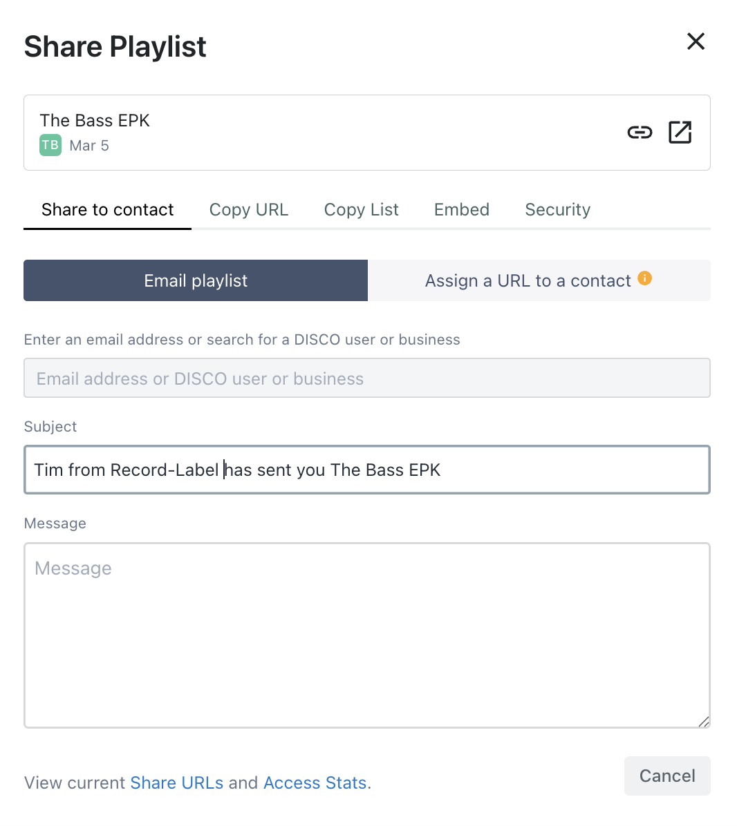737x826 pixels.
Task: Switch to Assign a URL to a contact
Action: [539, 280]
